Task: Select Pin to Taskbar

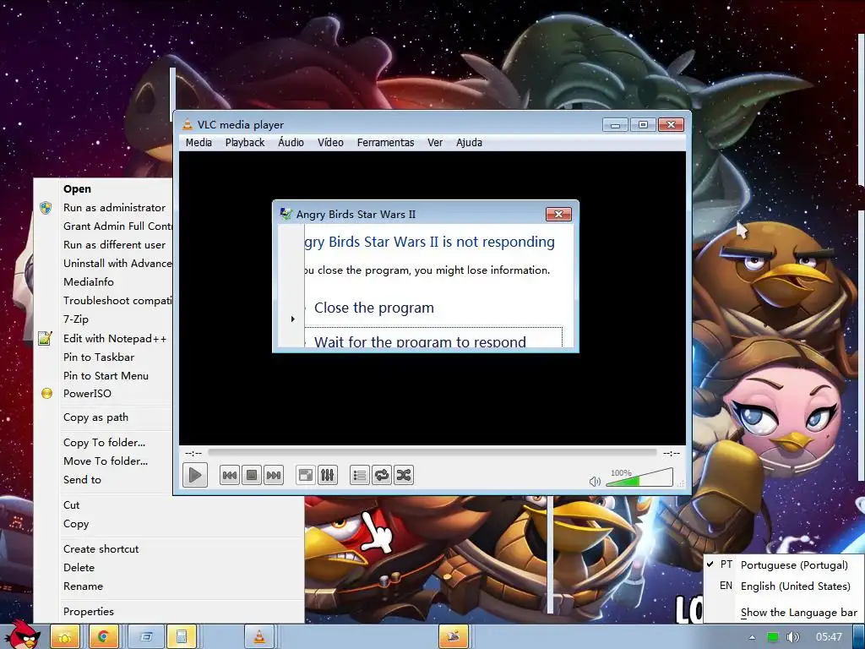Action: click(x=99, y=357)
